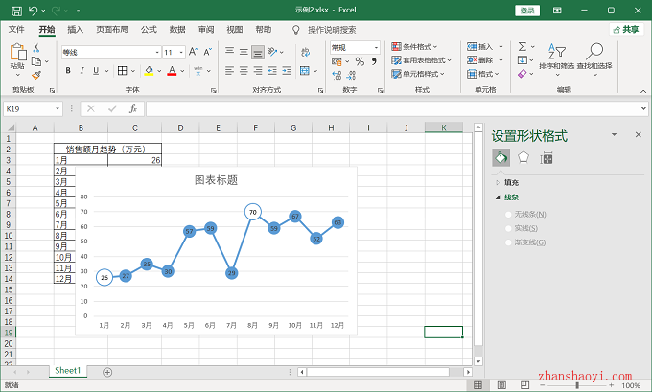652x392 pixels.
Task: Expand the Name Box dropdown showing K19
Action: [x=58, y=109]
